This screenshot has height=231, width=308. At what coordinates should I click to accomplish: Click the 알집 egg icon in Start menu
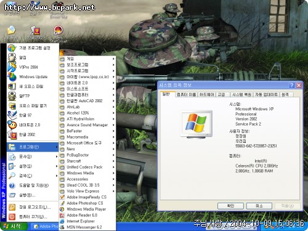(x=12, y=57)
